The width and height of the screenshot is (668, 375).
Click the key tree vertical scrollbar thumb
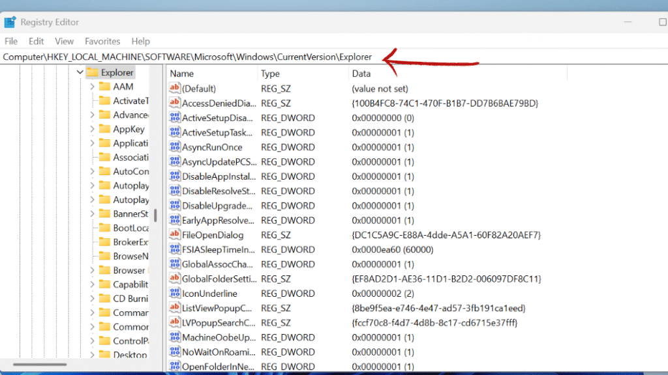pyautogui.click(x=155, y=215)
